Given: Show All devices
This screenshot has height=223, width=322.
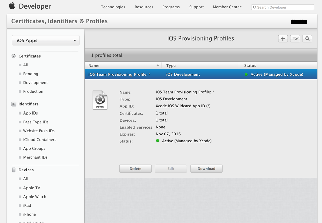Looking at the screenshot, I should tap(26, 179).
